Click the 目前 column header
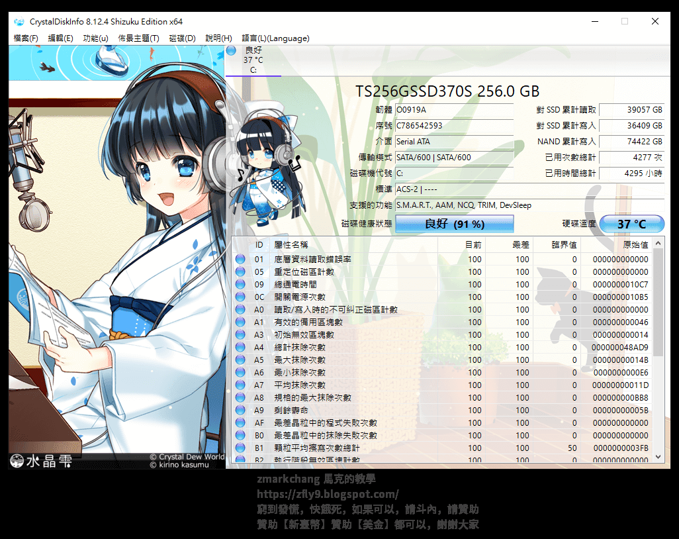This screenshot has height=539, width=679. pos(462,245)
